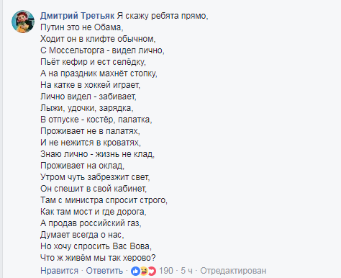Click the blue thumbs-up reaction icon

coord(135,271)
